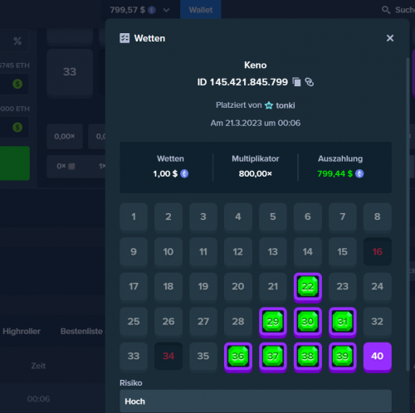Click the percent button in background panel
This screenshot has height=413, width=415.
[17, 41]
